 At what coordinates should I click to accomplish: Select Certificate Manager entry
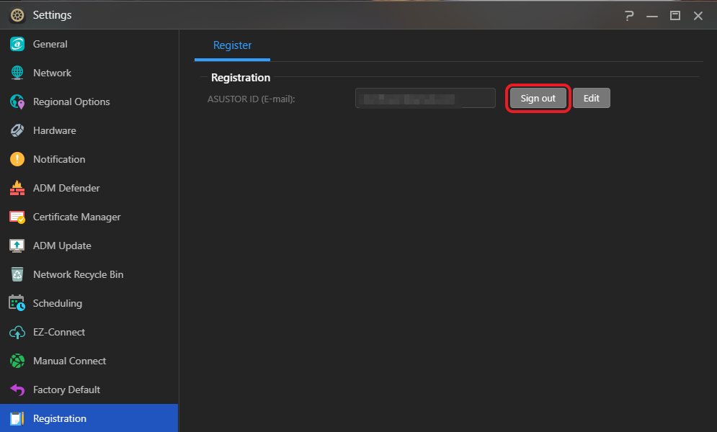[89, 217]
